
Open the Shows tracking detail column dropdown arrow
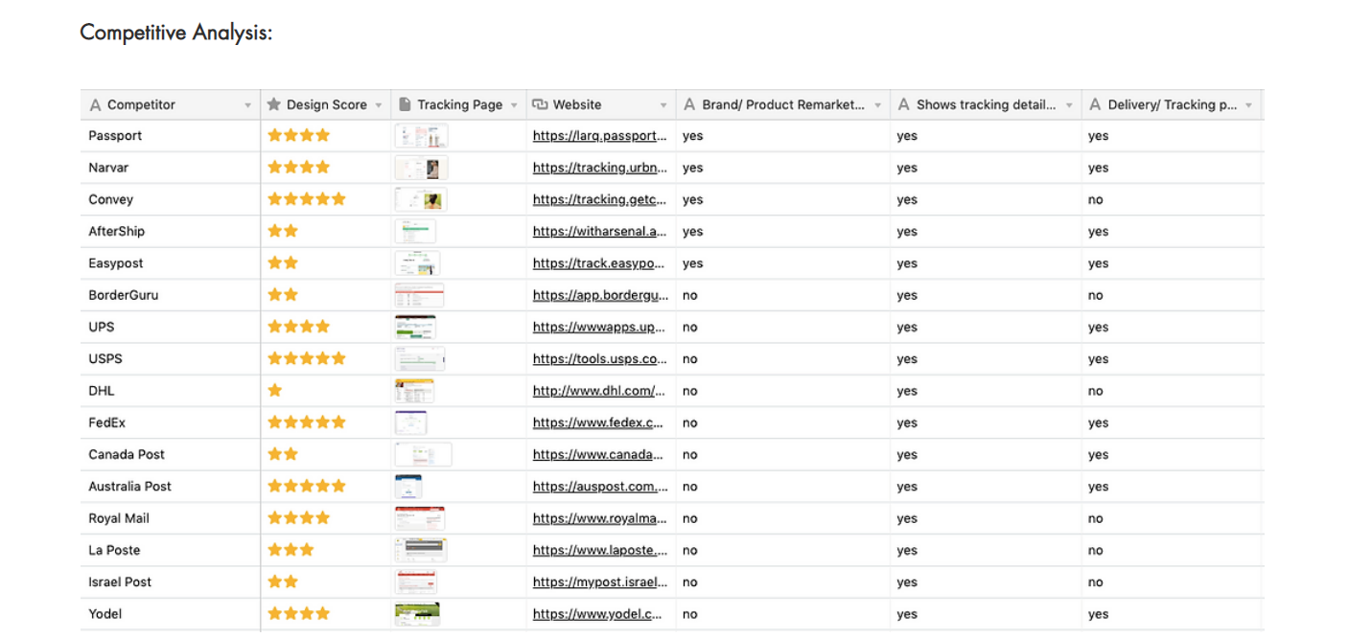pyautogui.click(x=1070, y=105)
